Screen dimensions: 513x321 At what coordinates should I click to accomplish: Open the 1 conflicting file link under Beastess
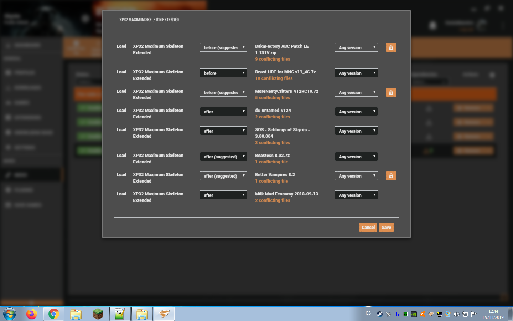271,162
